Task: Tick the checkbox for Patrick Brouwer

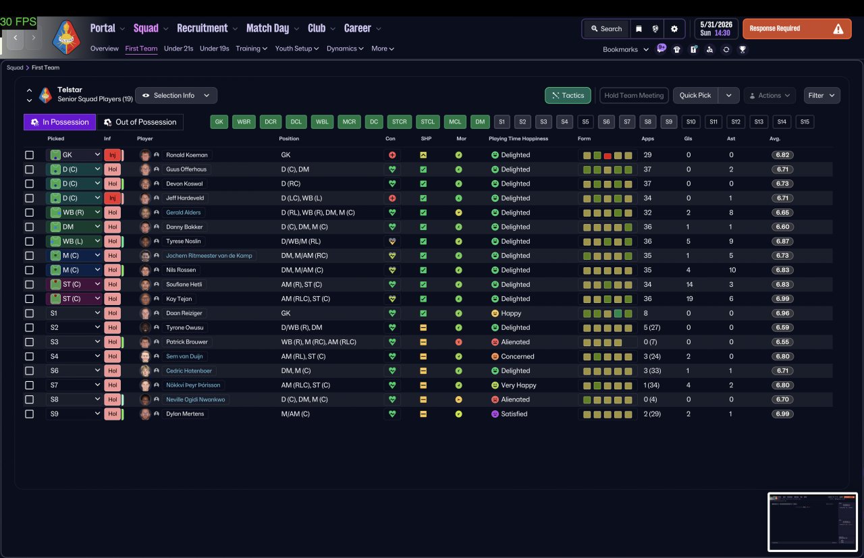Action: click(x=29, y=342)
